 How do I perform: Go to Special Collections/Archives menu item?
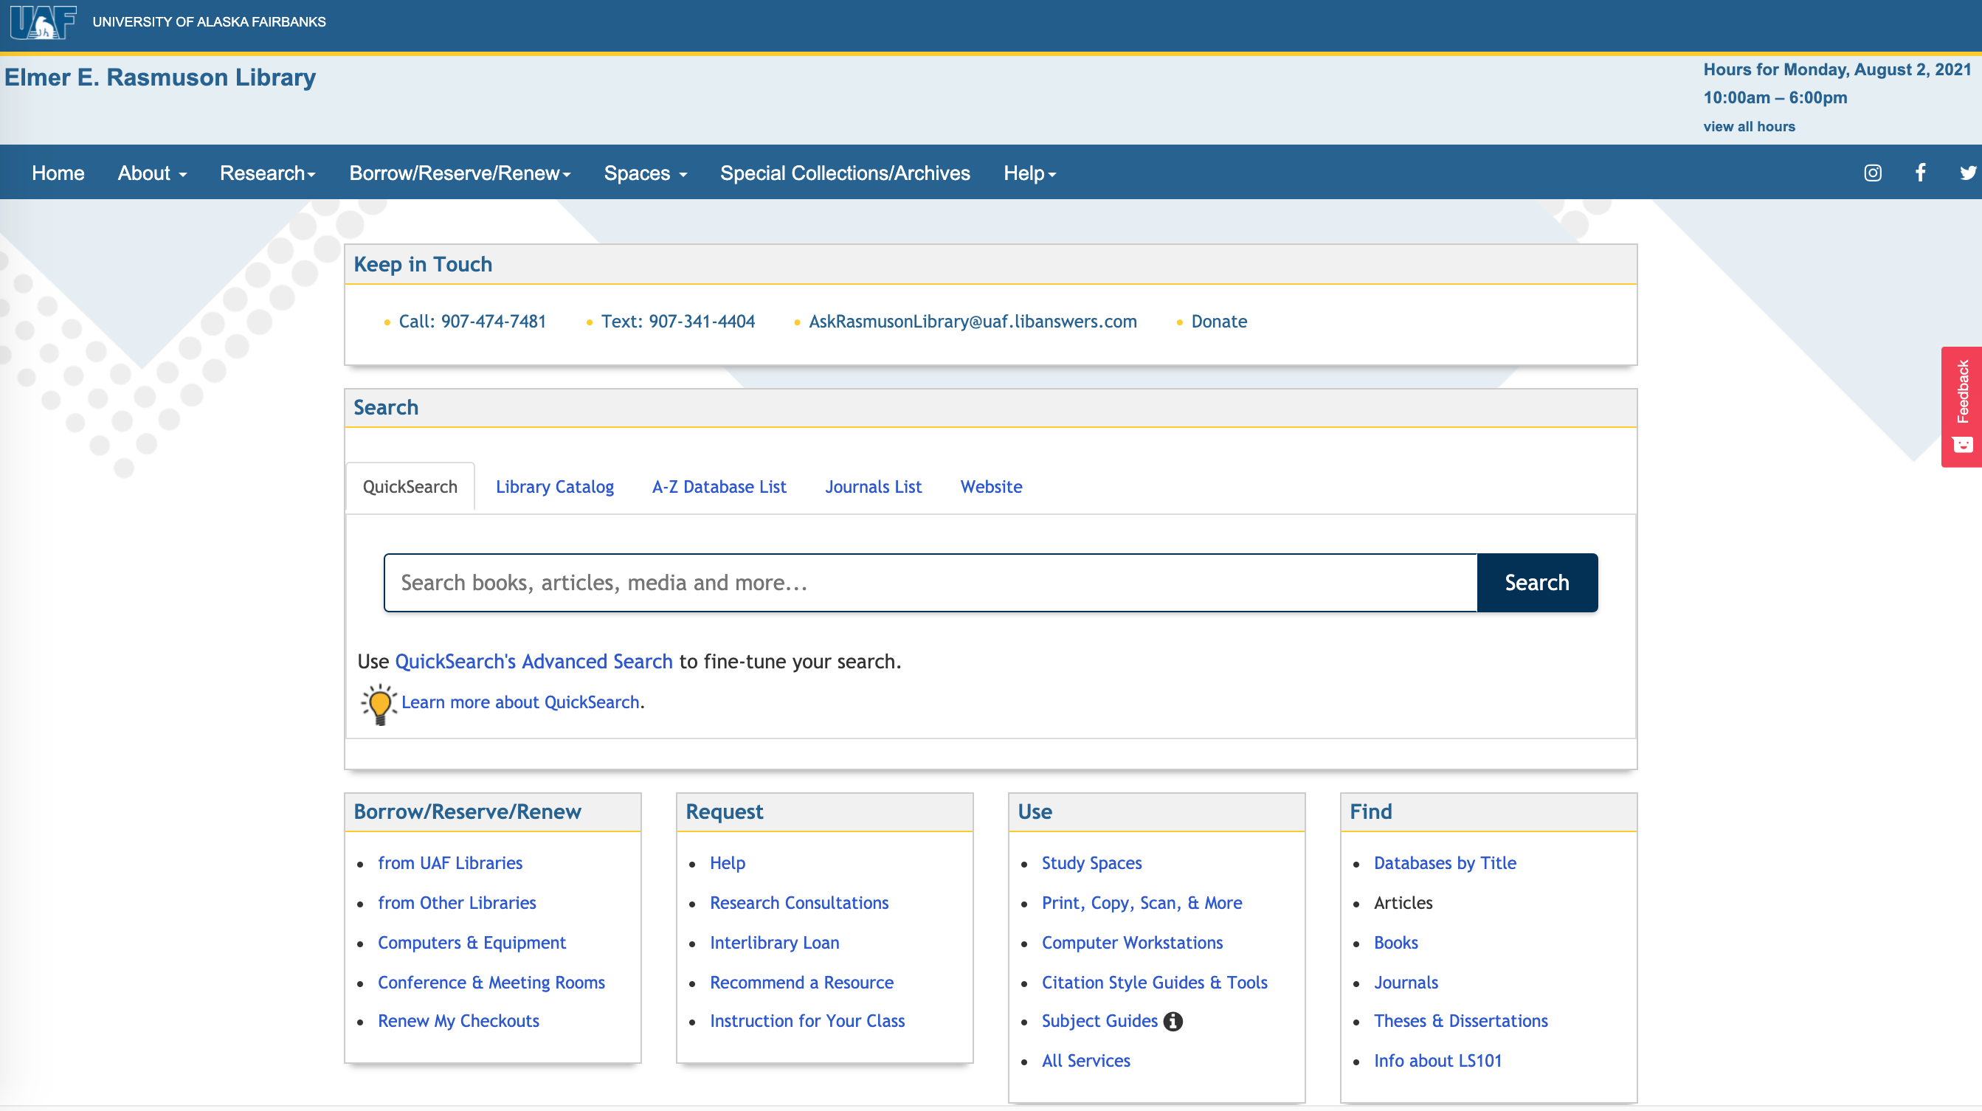click(844, 173)
